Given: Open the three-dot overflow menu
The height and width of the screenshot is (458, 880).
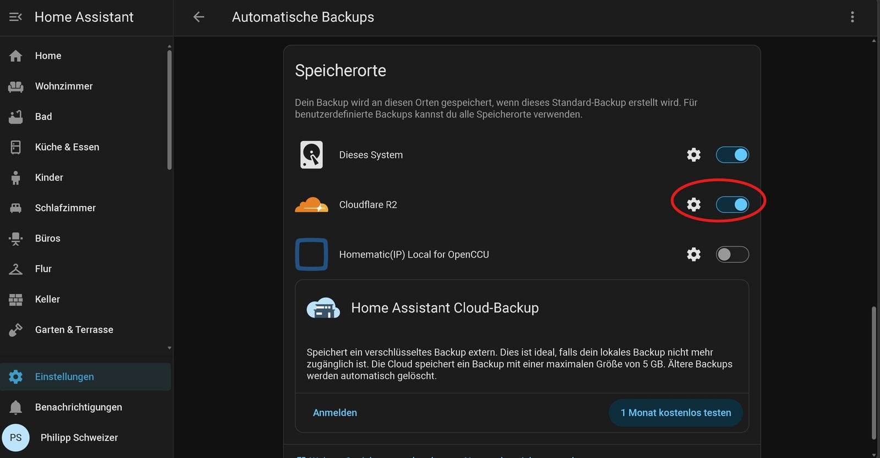Looking at the screenshot, I should 853,17.
